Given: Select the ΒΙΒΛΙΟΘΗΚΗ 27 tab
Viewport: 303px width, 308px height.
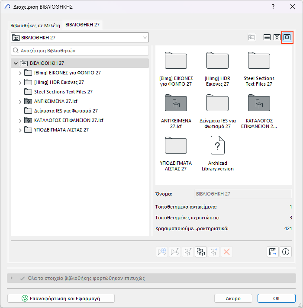Looking at the screenshot, I should 82,25.
